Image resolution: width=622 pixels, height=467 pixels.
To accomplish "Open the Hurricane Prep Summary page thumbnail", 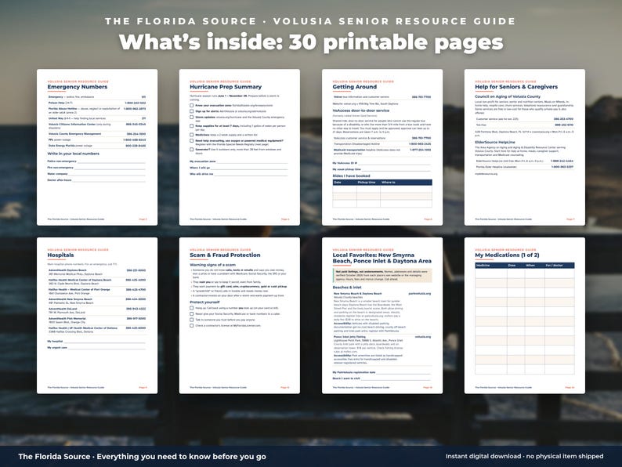I will point(240,147).
